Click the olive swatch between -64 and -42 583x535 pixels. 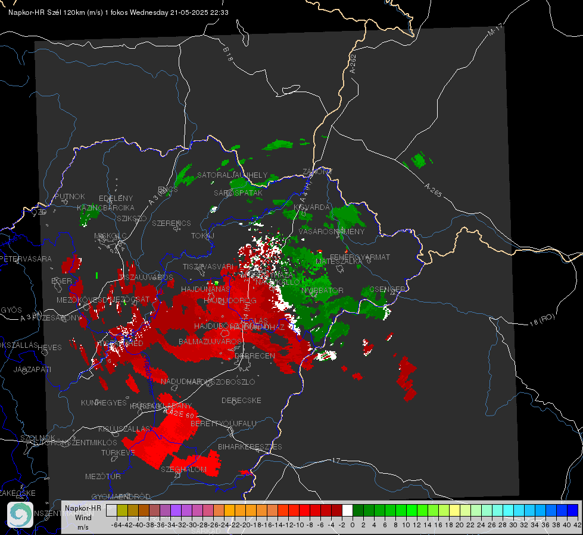coord(122,510)
